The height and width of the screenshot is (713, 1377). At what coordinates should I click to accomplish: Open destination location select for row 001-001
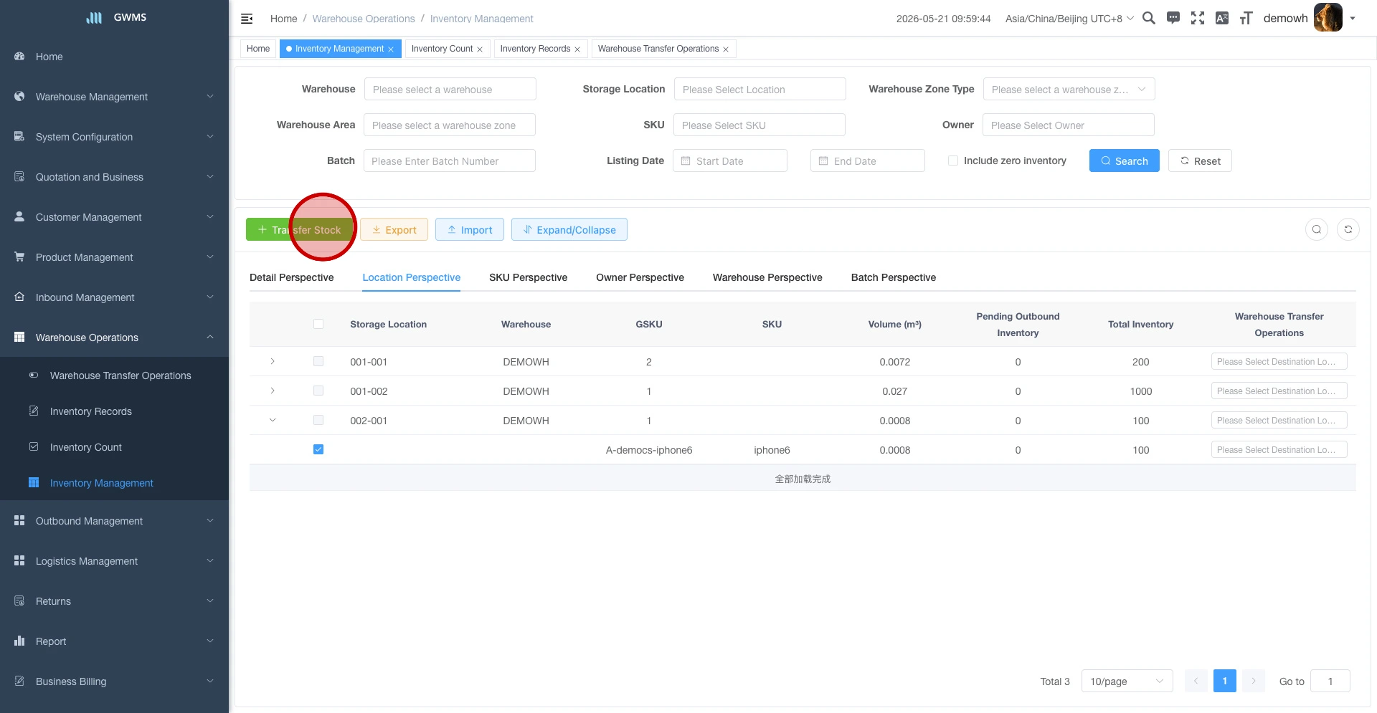pos(1279,361)
